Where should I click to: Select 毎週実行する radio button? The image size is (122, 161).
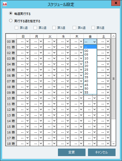[x=11, y=13]
